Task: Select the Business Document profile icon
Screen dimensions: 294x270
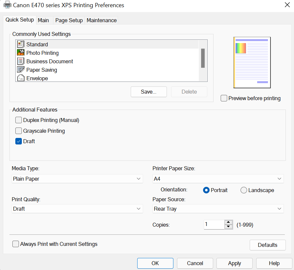Action: [x=20, y=61]
